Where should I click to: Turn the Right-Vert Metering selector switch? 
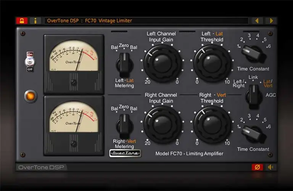124,126
